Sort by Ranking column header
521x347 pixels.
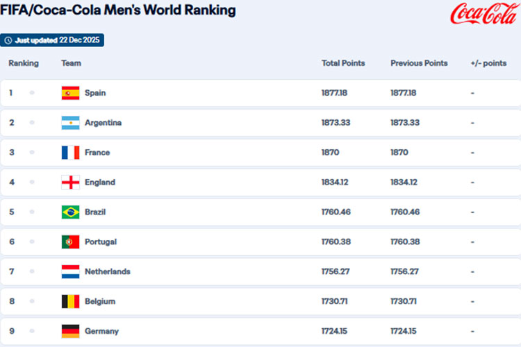24,63
